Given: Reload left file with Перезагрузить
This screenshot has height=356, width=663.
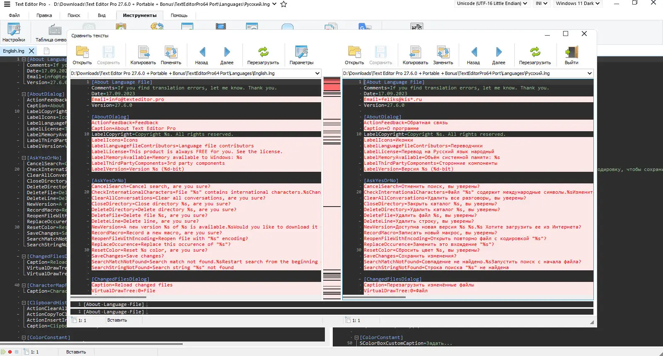Looking at the screenshot, I should point(263,55).
